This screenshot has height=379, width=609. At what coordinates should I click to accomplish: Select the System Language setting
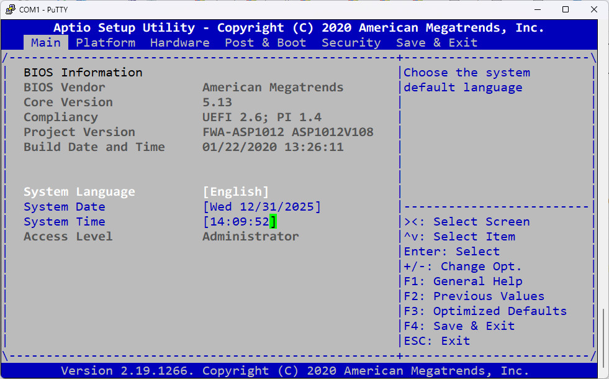pyautogui.click(x=79, y=191)
